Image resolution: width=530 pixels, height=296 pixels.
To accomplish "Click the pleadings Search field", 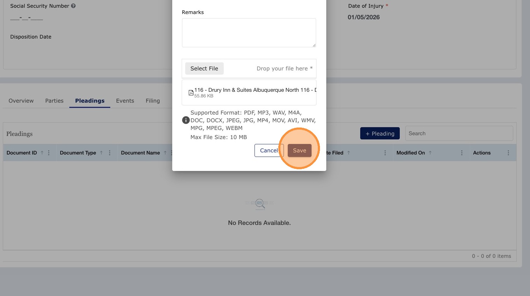I will tap(459, 133).
